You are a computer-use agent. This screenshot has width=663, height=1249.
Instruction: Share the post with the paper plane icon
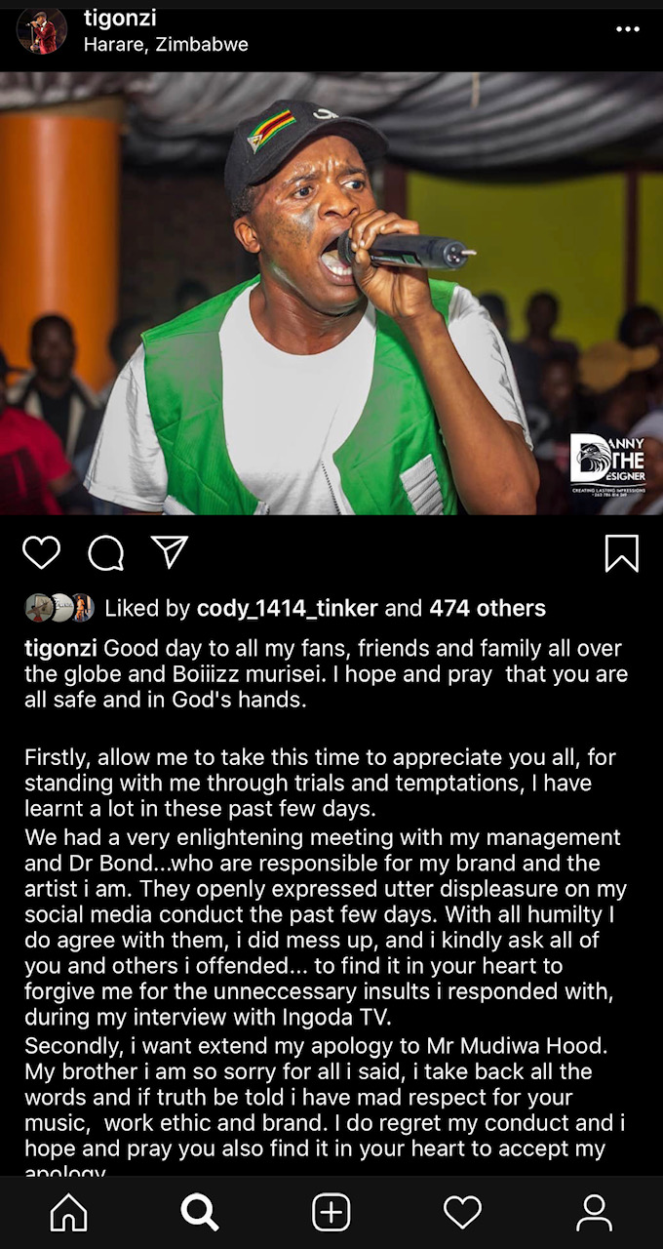[x=170, y=552]
